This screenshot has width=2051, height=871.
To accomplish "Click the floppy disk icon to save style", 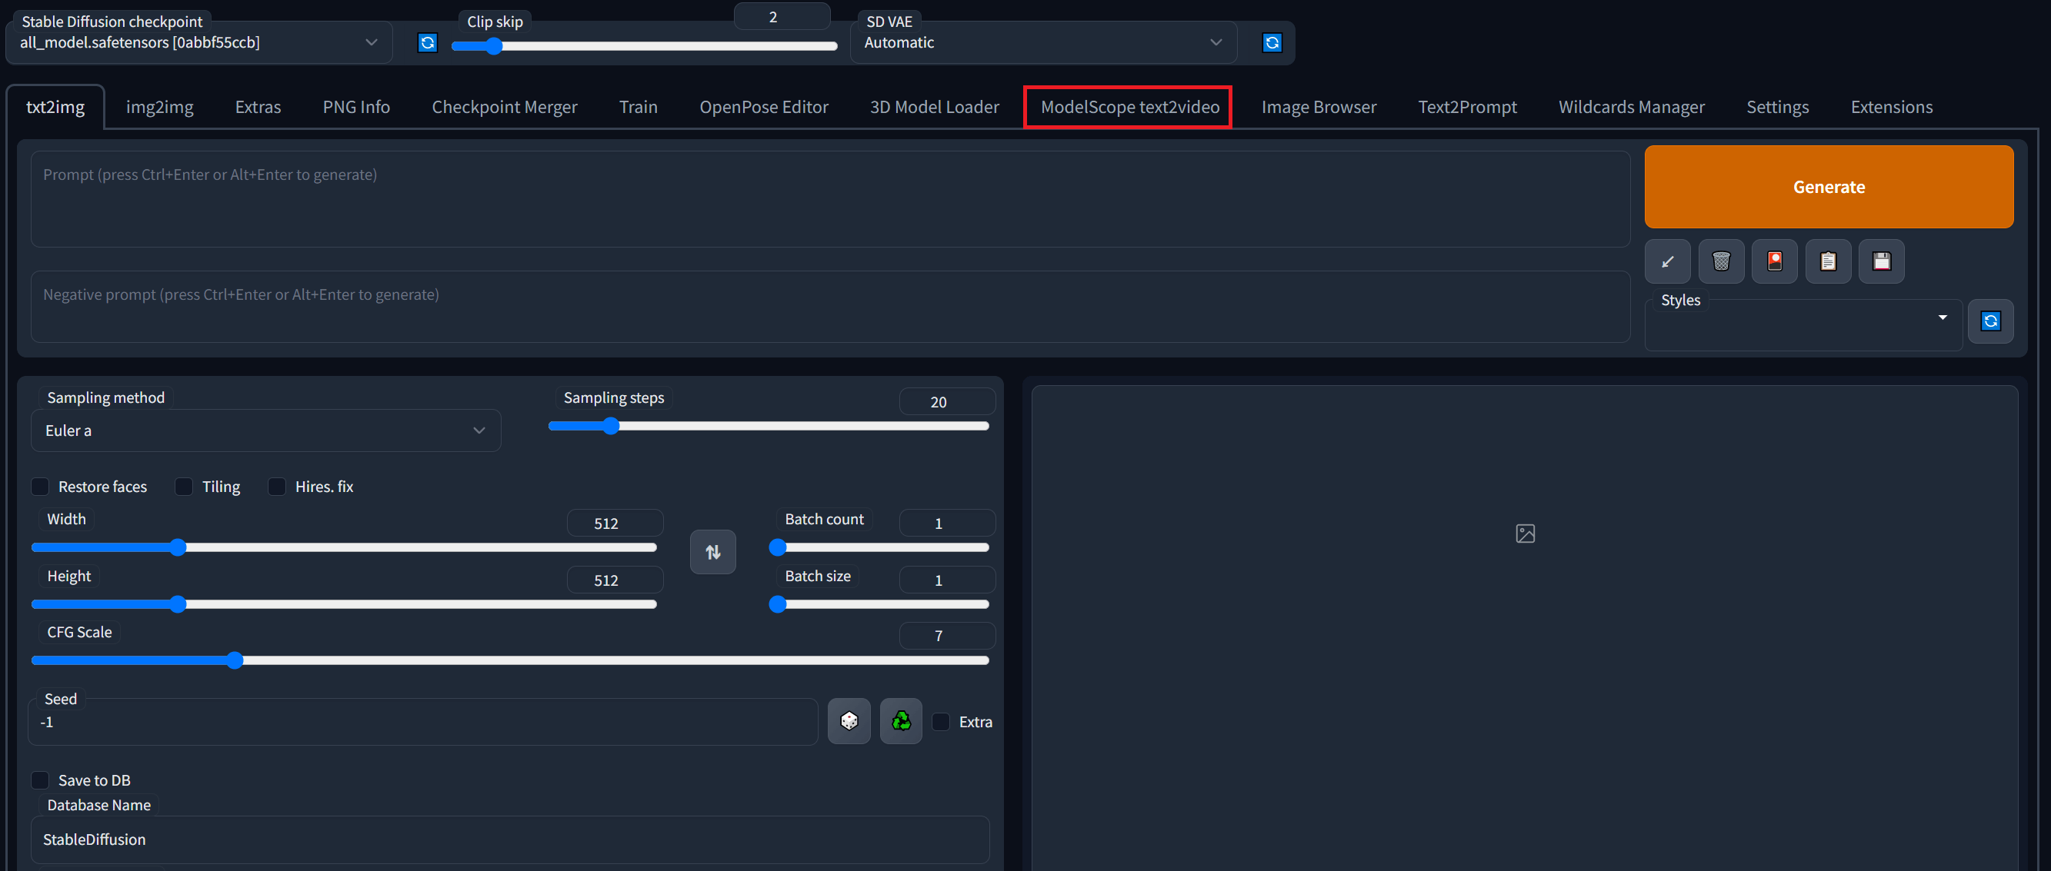I will (1881, 261).
